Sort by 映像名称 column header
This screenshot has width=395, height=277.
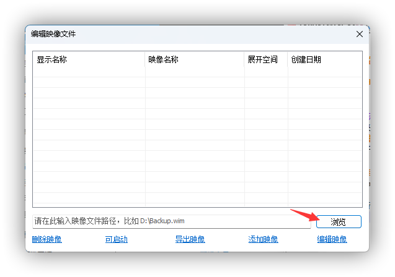click(195, 59)
